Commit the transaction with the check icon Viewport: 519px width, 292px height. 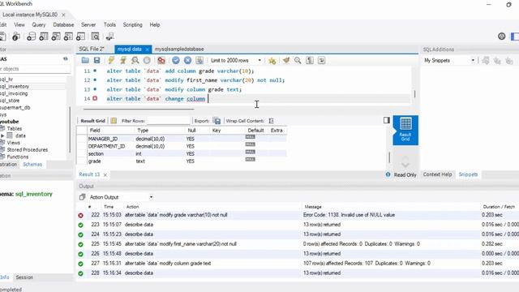[x=176, y=60]
